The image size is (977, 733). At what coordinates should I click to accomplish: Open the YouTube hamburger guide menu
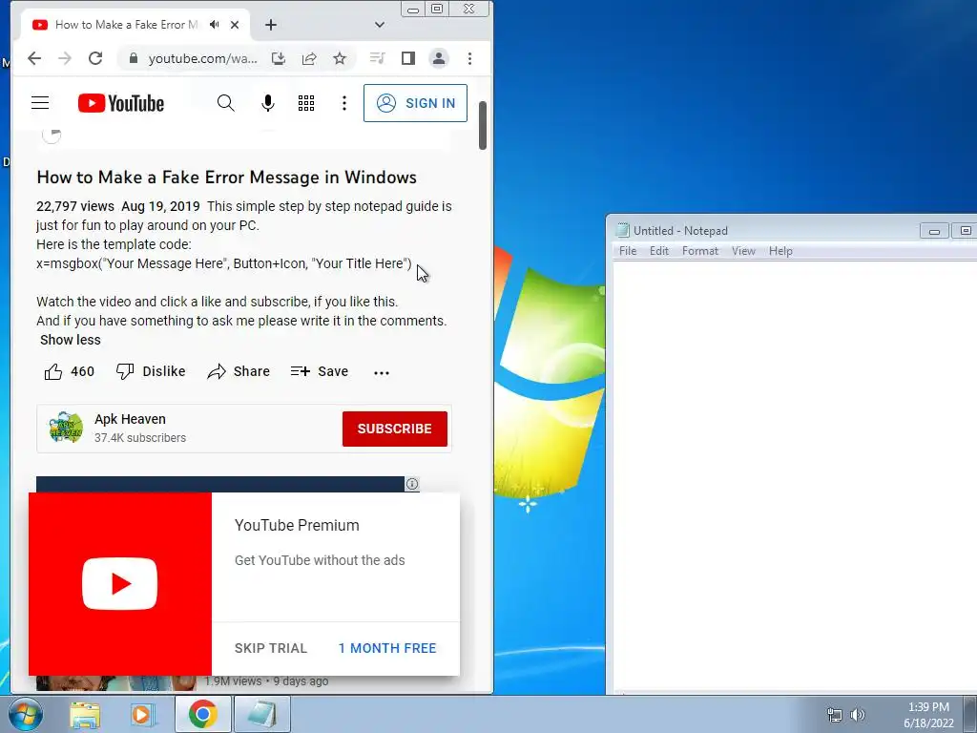point(40,103)
